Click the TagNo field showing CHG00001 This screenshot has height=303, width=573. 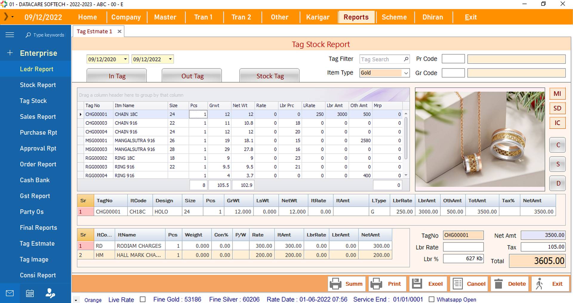click(463, 235)
